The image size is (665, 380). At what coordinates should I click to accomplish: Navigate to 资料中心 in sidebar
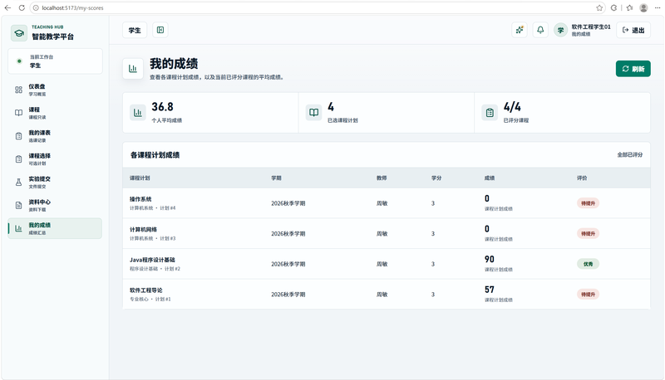(55, 205)
